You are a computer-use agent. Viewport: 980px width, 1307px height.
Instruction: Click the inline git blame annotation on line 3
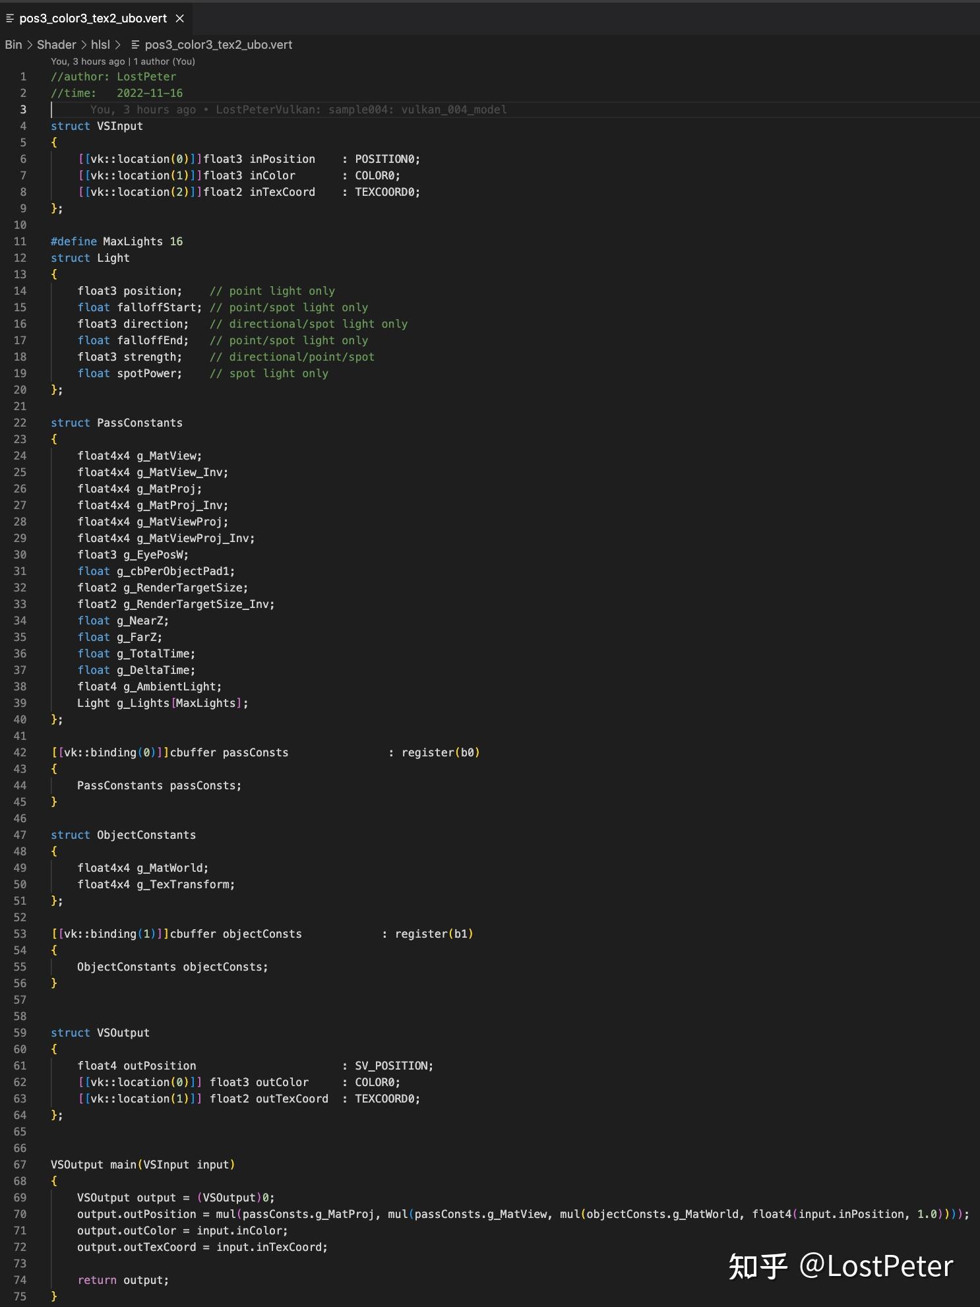tap(298, 109)
